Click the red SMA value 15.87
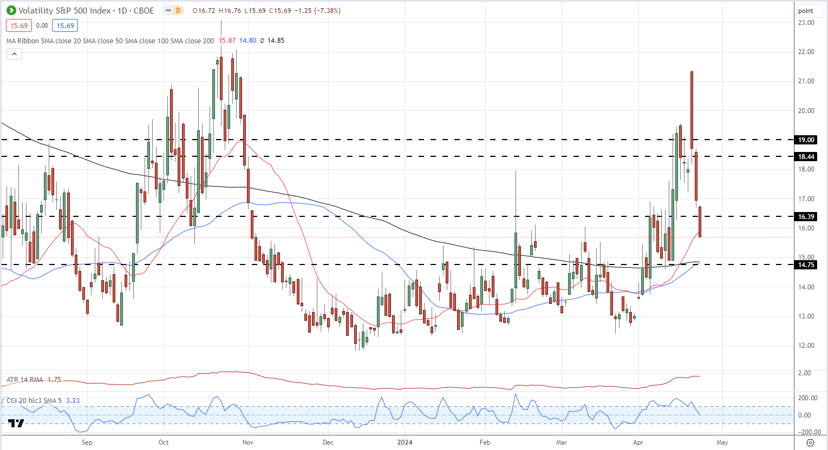Image resolution: width=828 pixels, height=450 pixels. [x=227, y=41]
